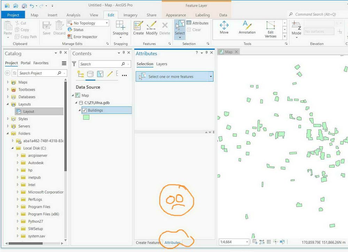Expand the Maps node in Catalog
The height and width of the screenshot is (252, 348).
pos(8,82)
